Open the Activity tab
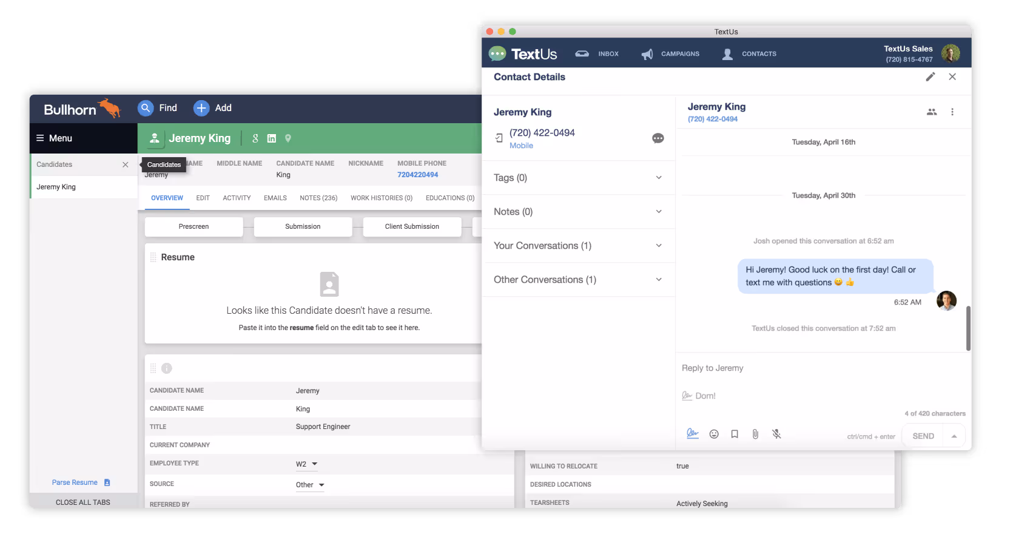 tap(237, 198)
